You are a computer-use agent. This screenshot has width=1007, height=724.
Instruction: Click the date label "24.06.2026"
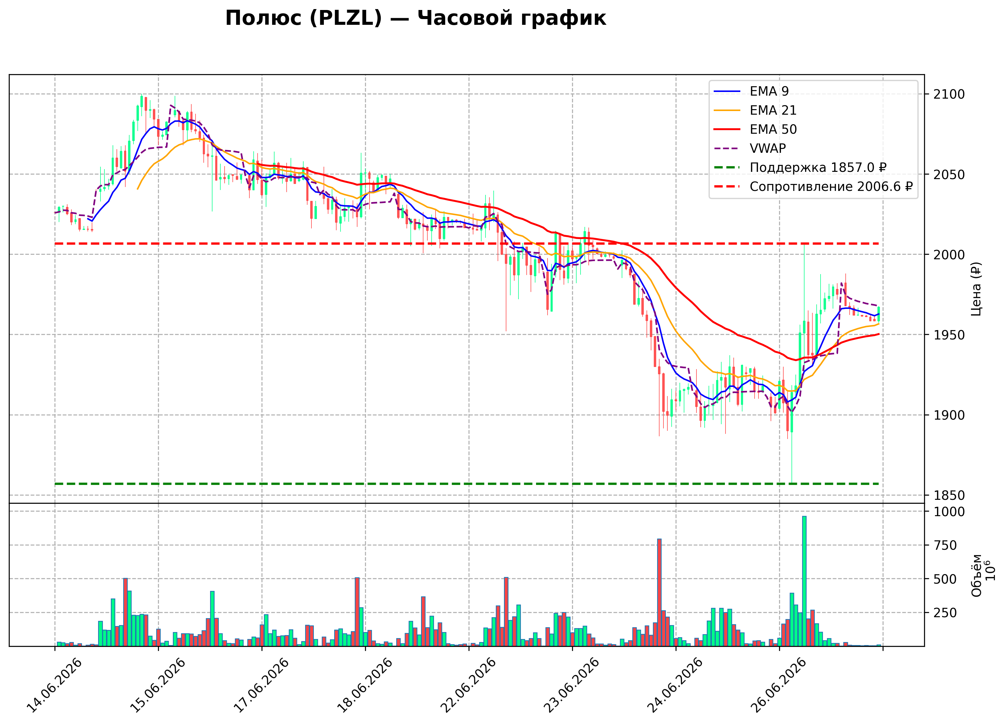[x=675, y=685]
